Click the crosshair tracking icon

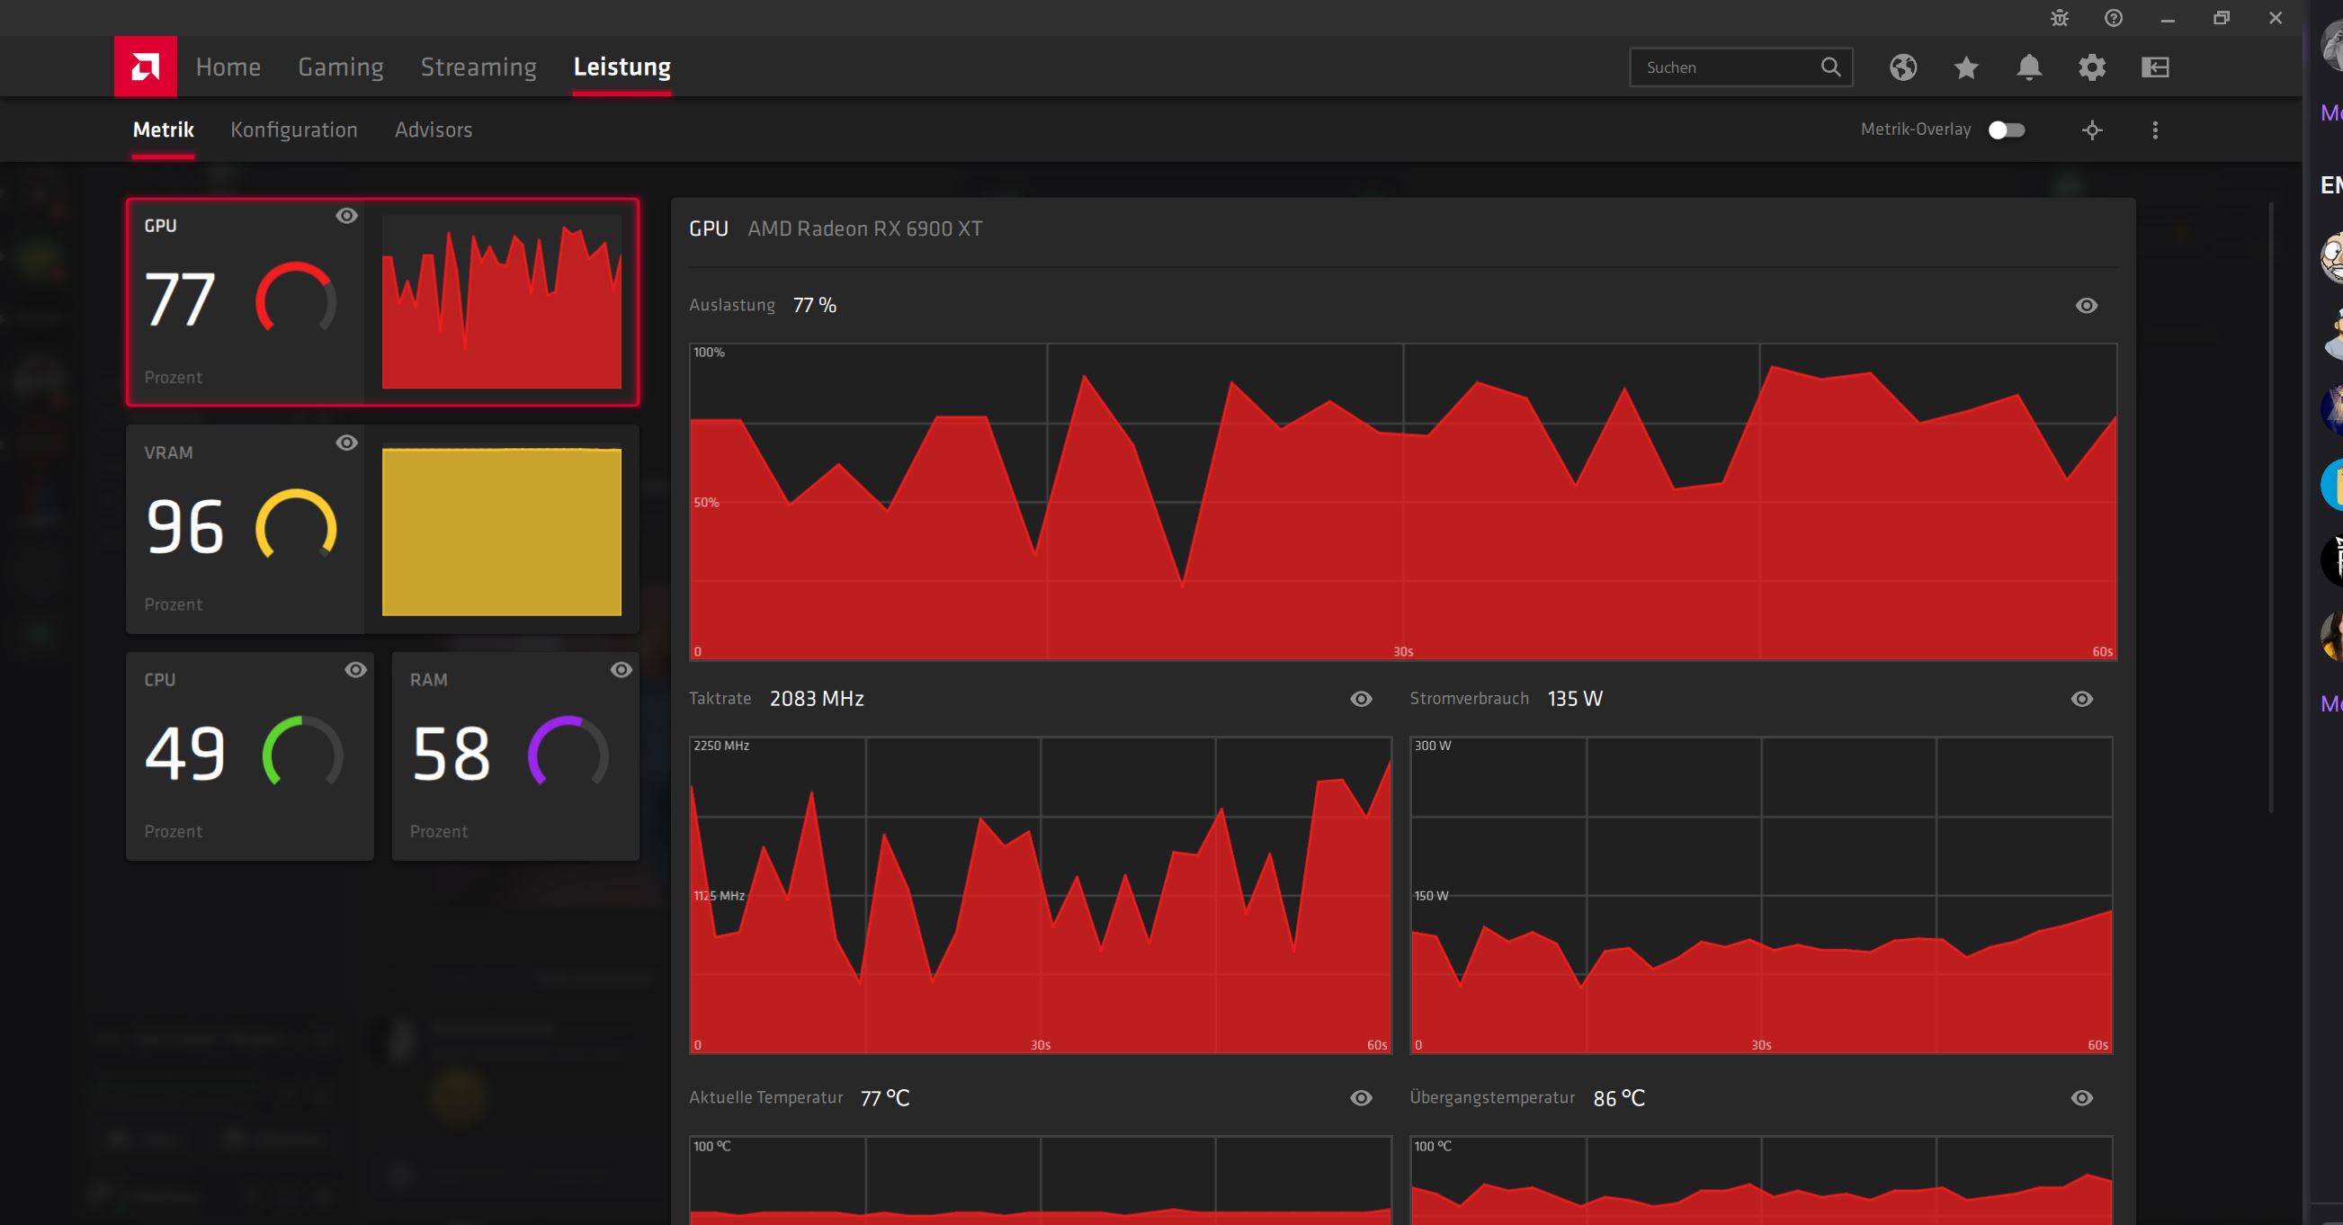tap(2092, 130)
